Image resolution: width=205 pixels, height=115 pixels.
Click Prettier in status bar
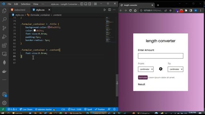tap(100, 109)
